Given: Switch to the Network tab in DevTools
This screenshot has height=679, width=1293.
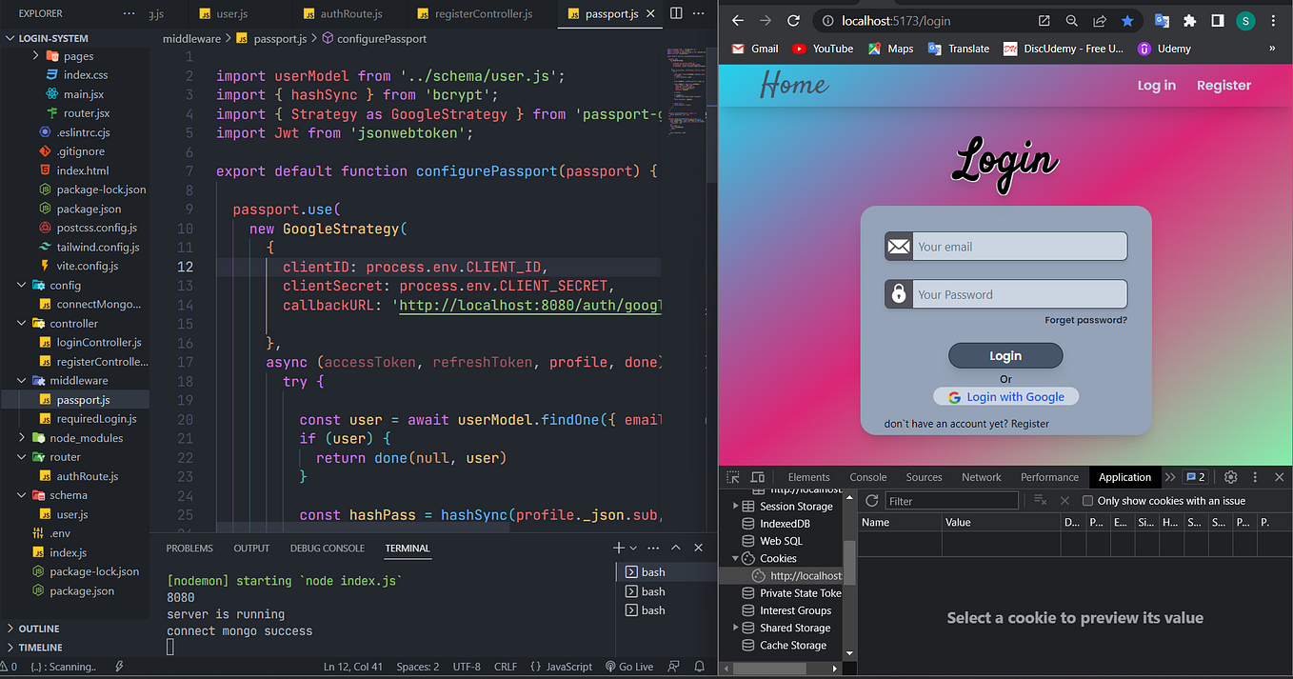Looking at the screenshot, I should (981, 476).
